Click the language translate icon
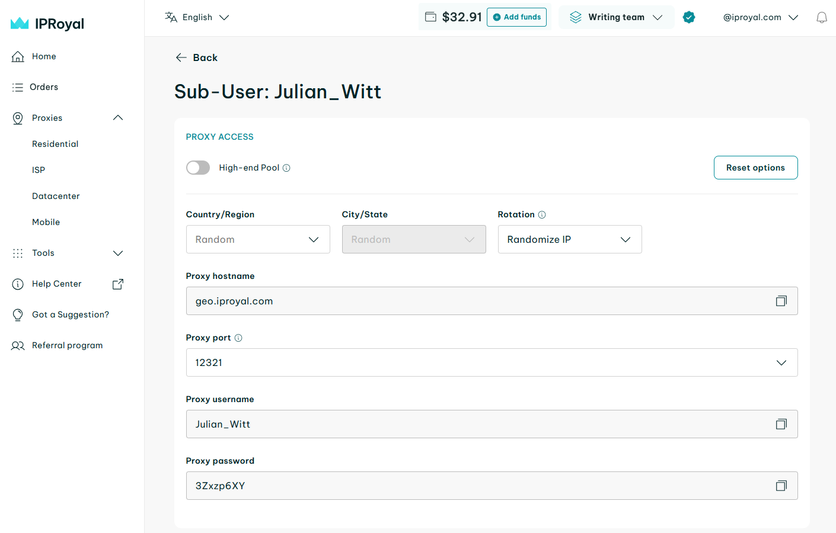Image resolution: width=836 pixels, height=533 pixels. click(x=171, y=17)
